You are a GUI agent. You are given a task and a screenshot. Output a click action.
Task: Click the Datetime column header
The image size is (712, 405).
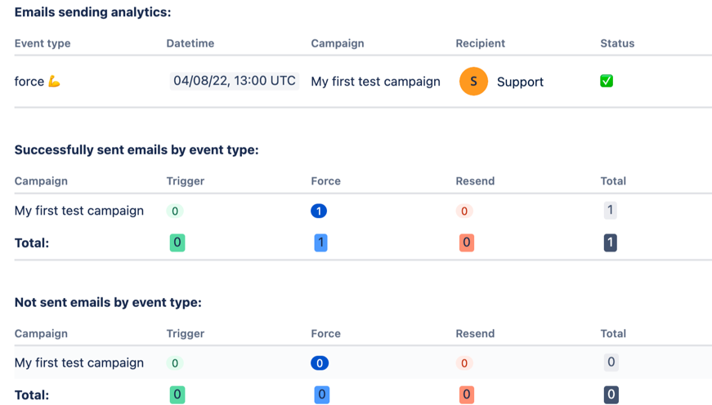(191, 43)
